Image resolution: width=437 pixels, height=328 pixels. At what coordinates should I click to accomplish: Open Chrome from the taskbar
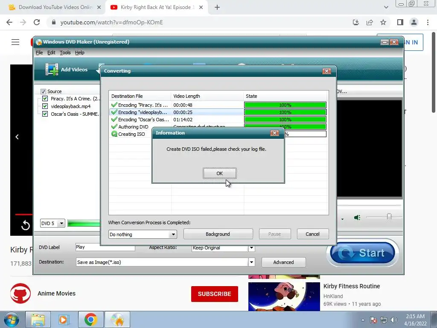pos(90,319)
